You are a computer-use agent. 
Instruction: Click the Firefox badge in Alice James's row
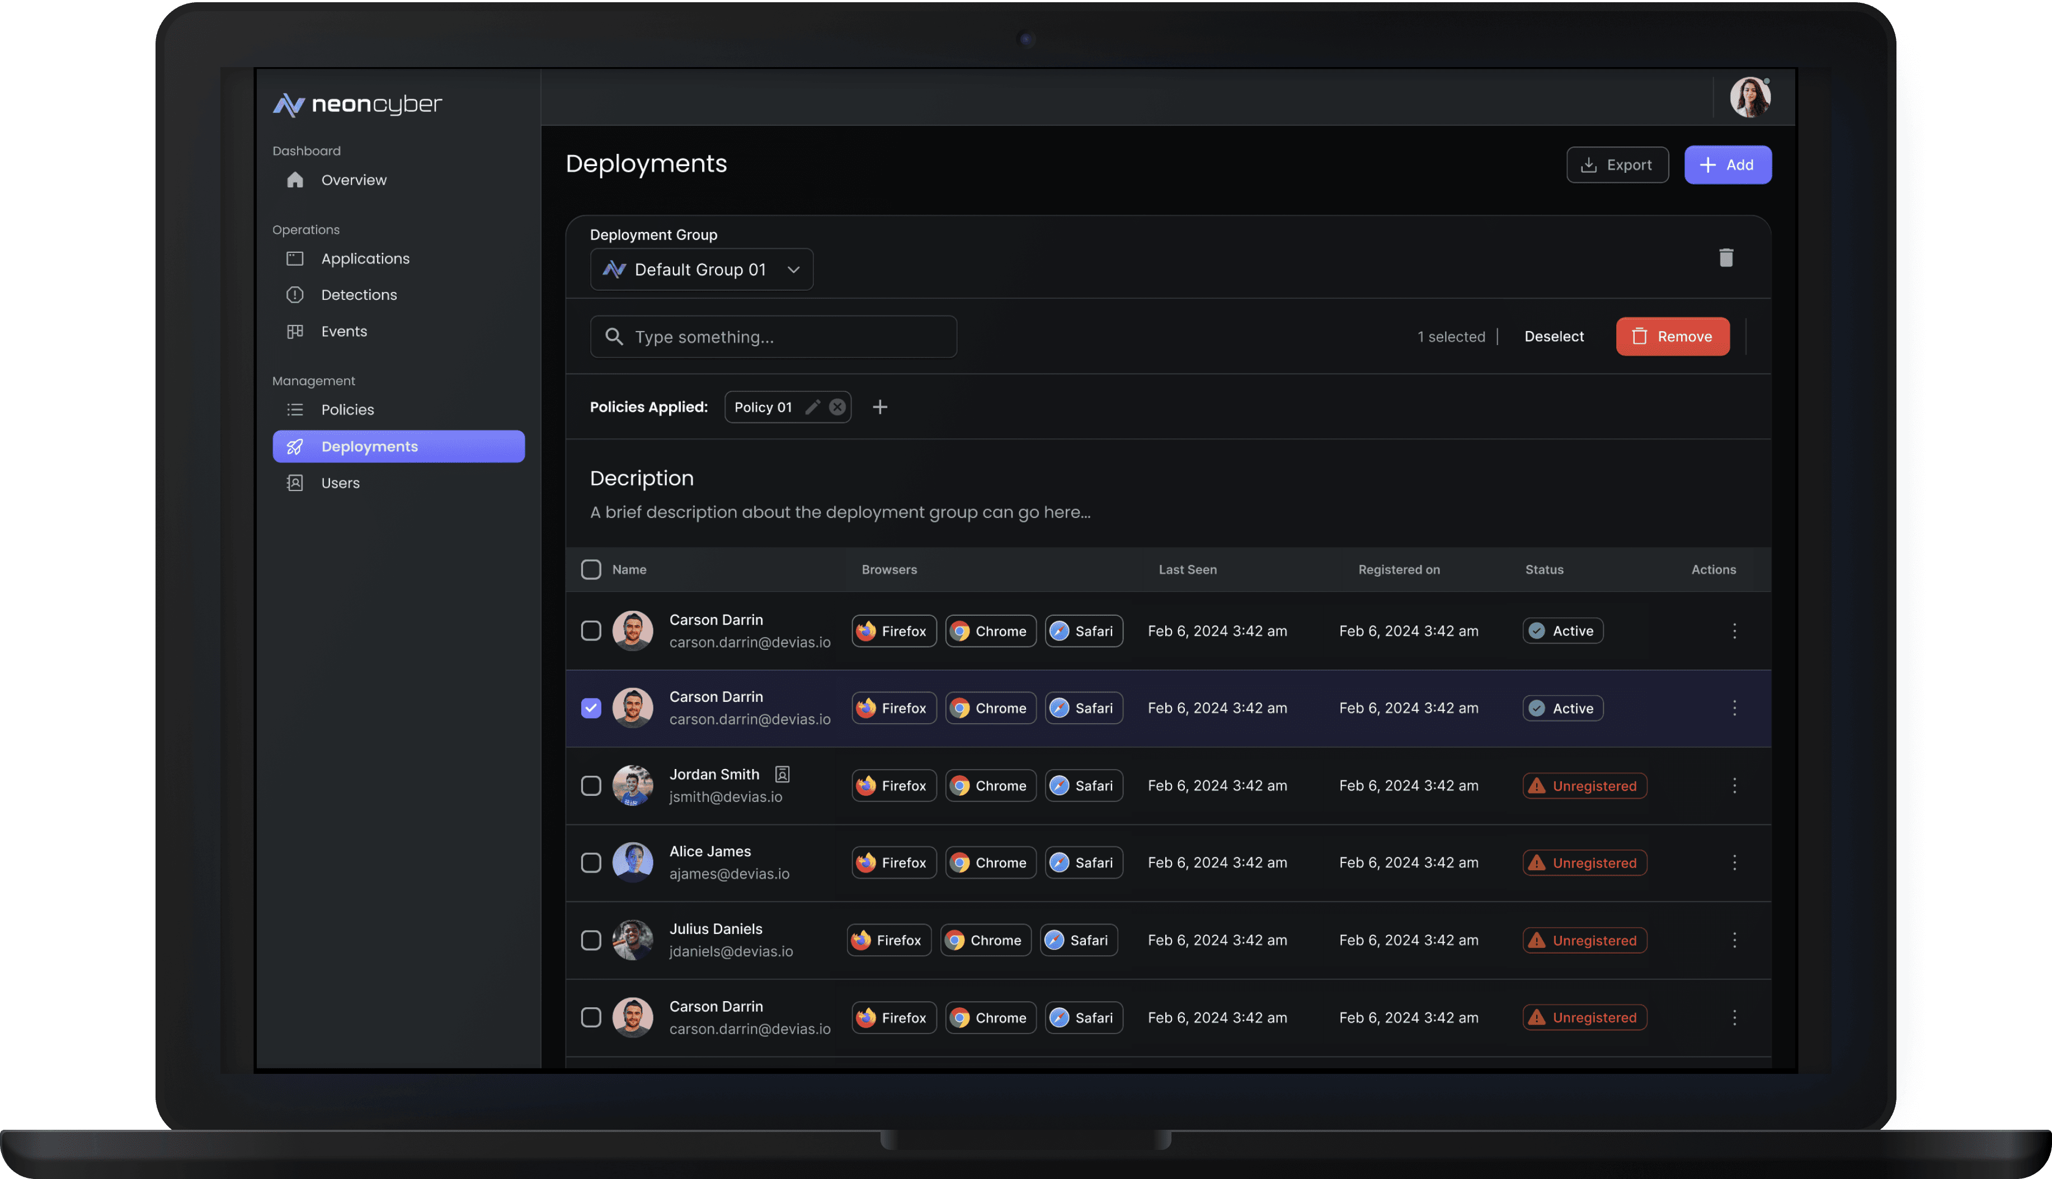coord(893,862)
